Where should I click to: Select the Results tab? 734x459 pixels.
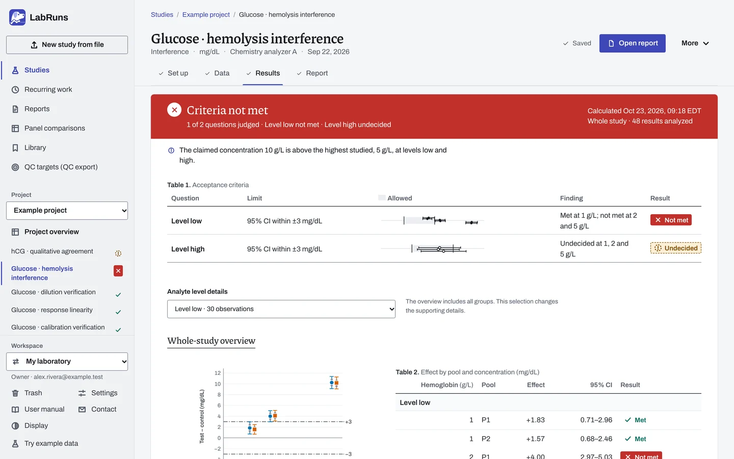(x=263, y=73)
